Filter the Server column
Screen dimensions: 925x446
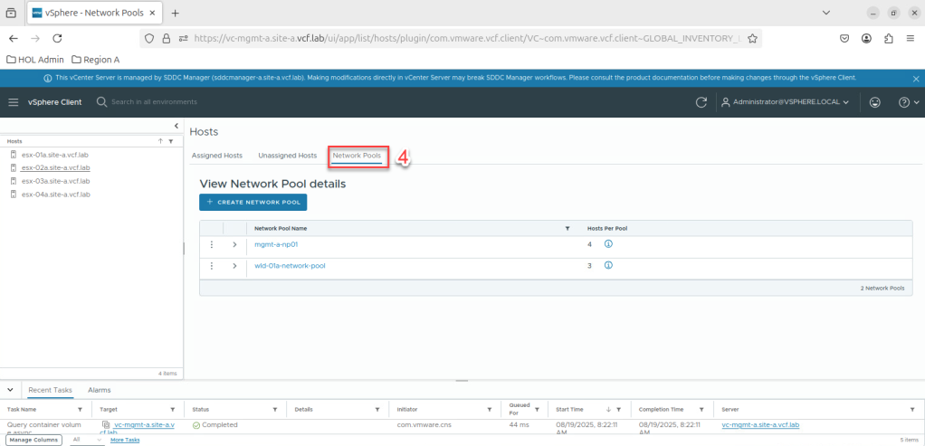[912, 410]
